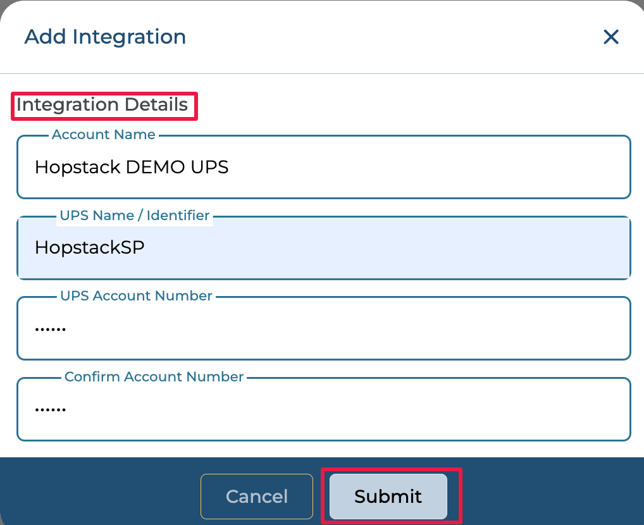Click the UPS Name / Identifier label

[x=134, y=216]
